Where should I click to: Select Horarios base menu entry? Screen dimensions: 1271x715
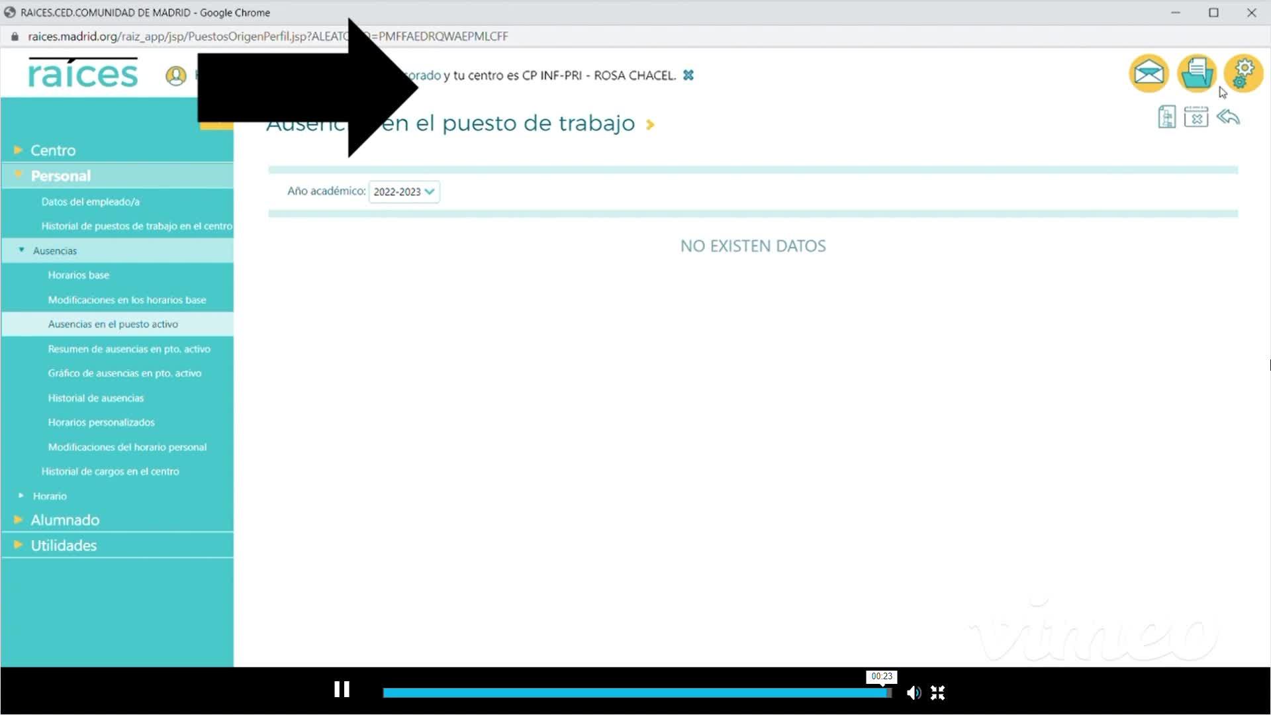(x=78, y=275)
